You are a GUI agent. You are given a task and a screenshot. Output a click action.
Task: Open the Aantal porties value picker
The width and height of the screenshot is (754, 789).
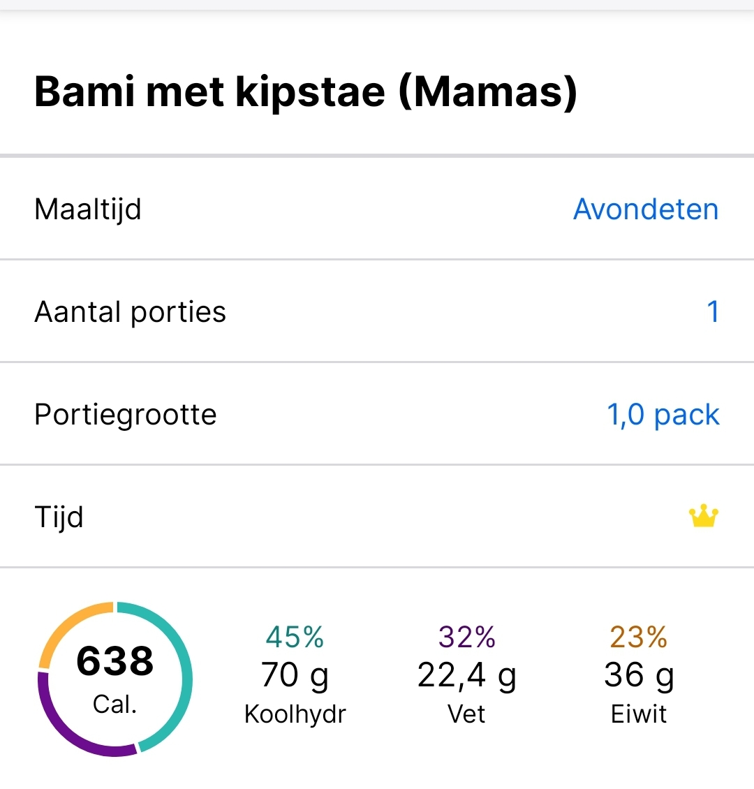click(x=714, y=312)
